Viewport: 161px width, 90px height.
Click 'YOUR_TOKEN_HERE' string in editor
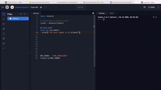(x=60, y=56)
